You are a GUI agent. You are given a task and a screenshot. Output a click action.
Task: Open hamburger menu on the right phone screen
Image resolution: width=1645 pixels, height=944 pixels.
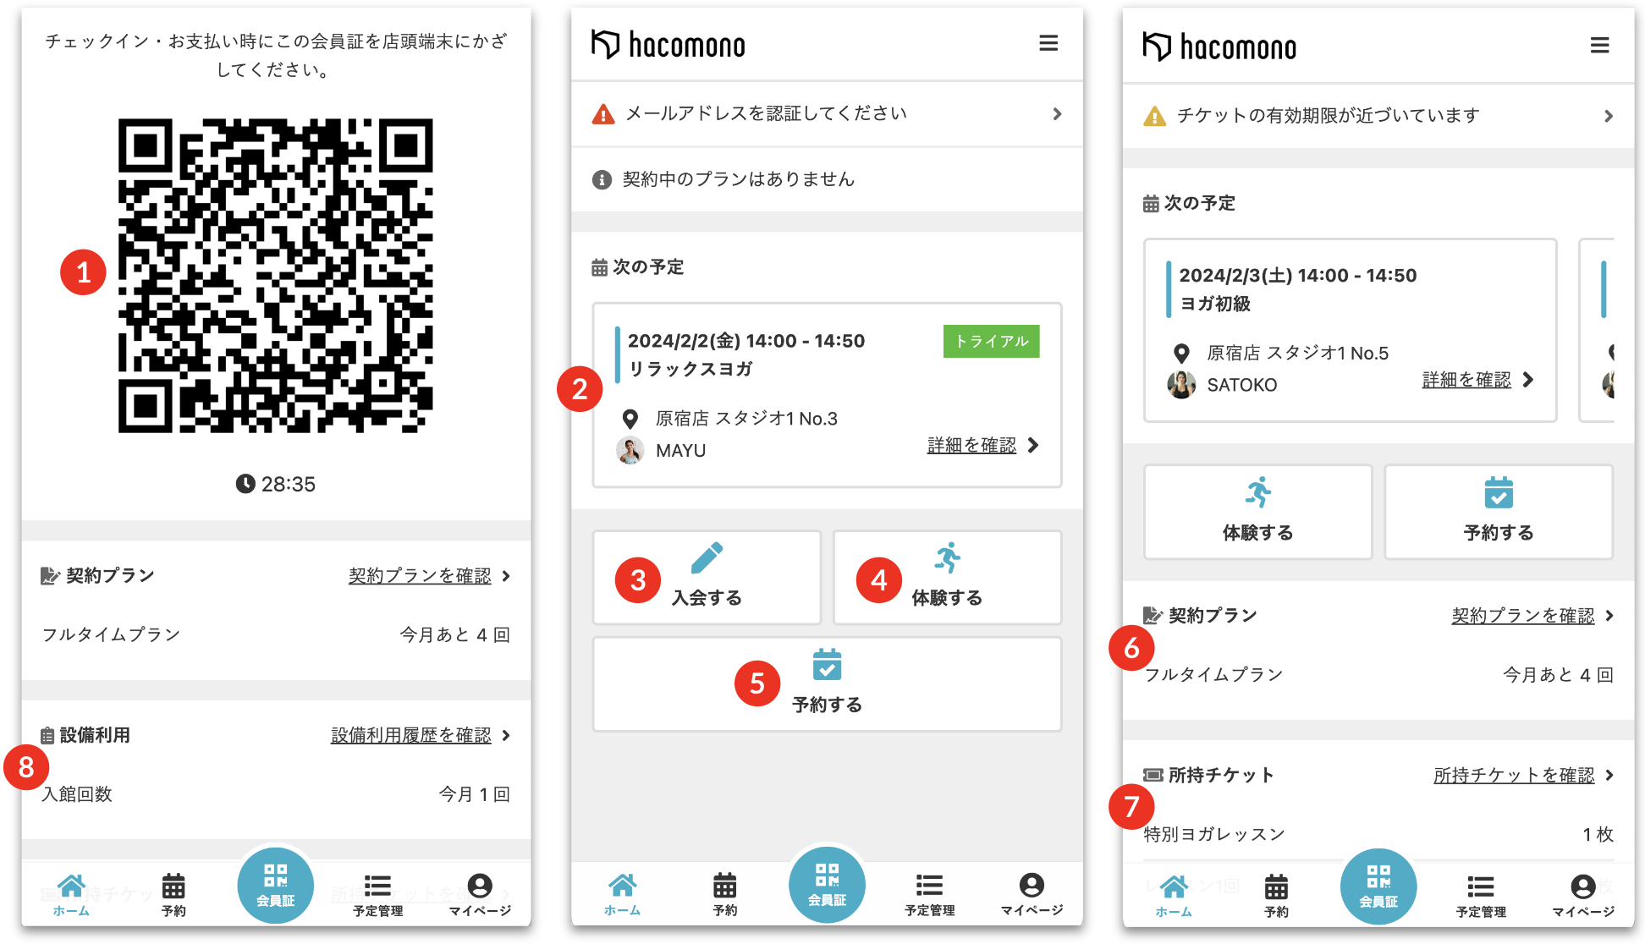(1598, 45)
